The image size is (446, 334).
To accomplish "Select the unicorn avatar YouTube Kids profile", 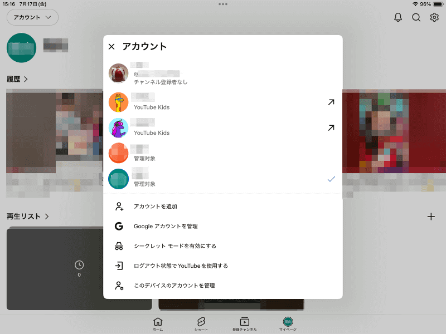I will click(222, 128).
